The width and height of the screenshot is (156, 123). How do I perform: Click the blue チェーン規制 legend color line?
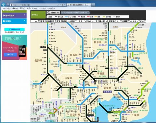(66, 17)
